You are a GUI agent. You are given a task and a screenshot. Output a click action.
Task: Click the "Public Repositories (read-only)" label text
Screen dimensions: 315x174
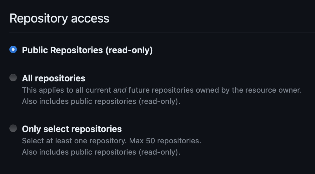(x=87, y=50)
